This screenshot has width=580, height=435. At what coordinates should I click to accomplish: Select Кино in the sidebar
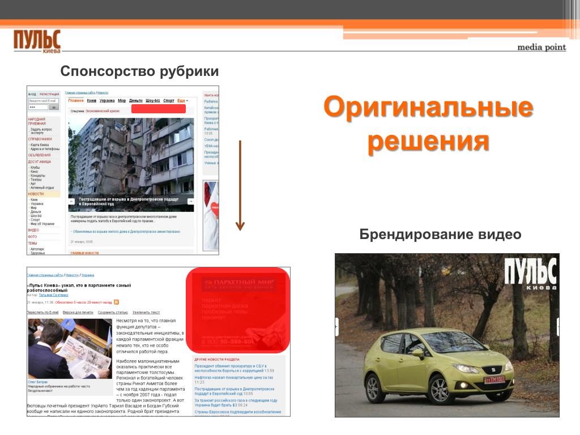coord(34,172)
